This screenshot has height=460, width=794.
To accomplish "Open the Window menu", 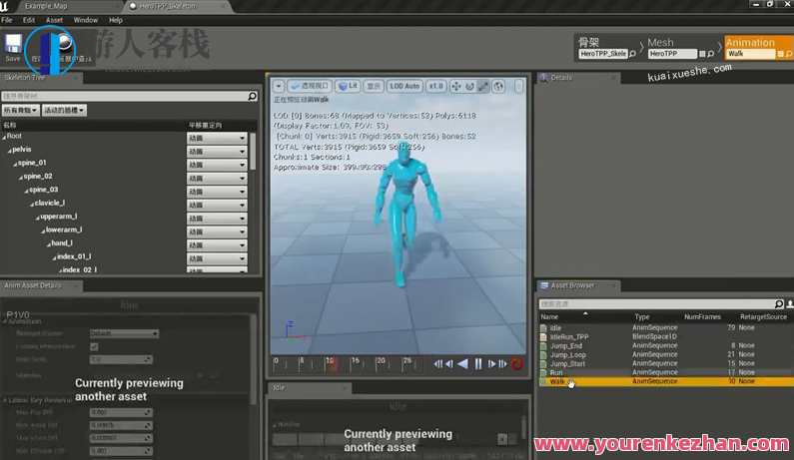I will (x=86, y=20).
